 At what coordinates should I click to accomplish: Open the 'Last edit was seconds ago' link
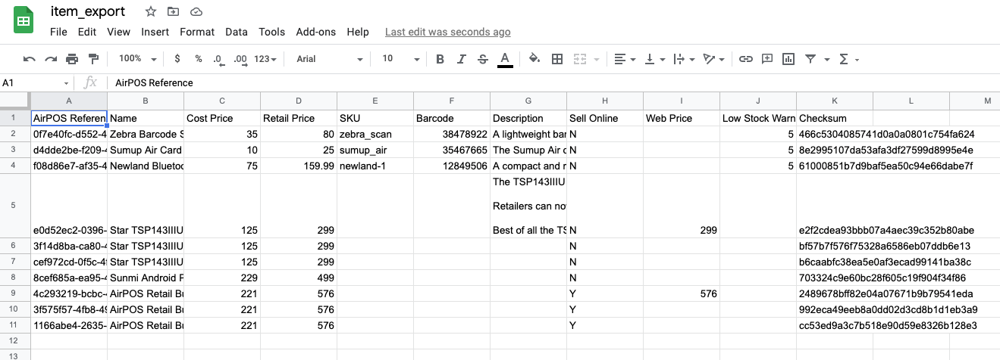tap(447, 32)
